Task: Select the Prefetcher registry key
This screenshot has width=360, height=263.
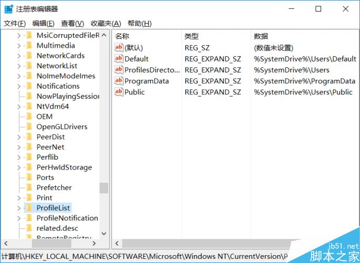Action: click(x=54, y=187)
